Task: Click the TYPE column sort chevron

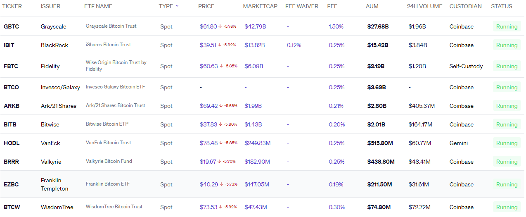Action: [x=177, y=6]
